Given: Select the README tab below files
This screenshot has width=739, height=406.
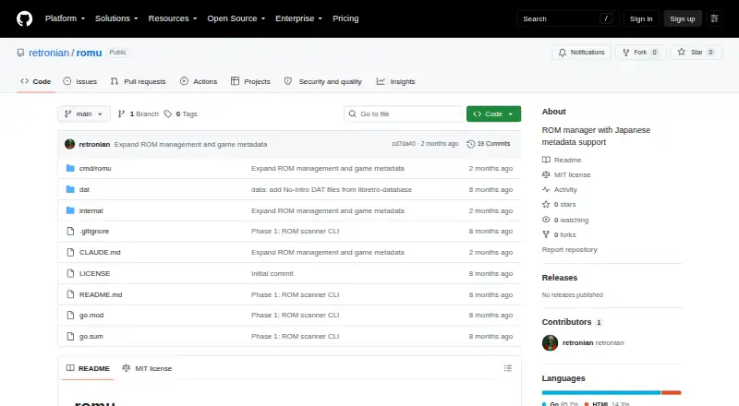Looking at the screenshot, I should (x=88, y=368).
